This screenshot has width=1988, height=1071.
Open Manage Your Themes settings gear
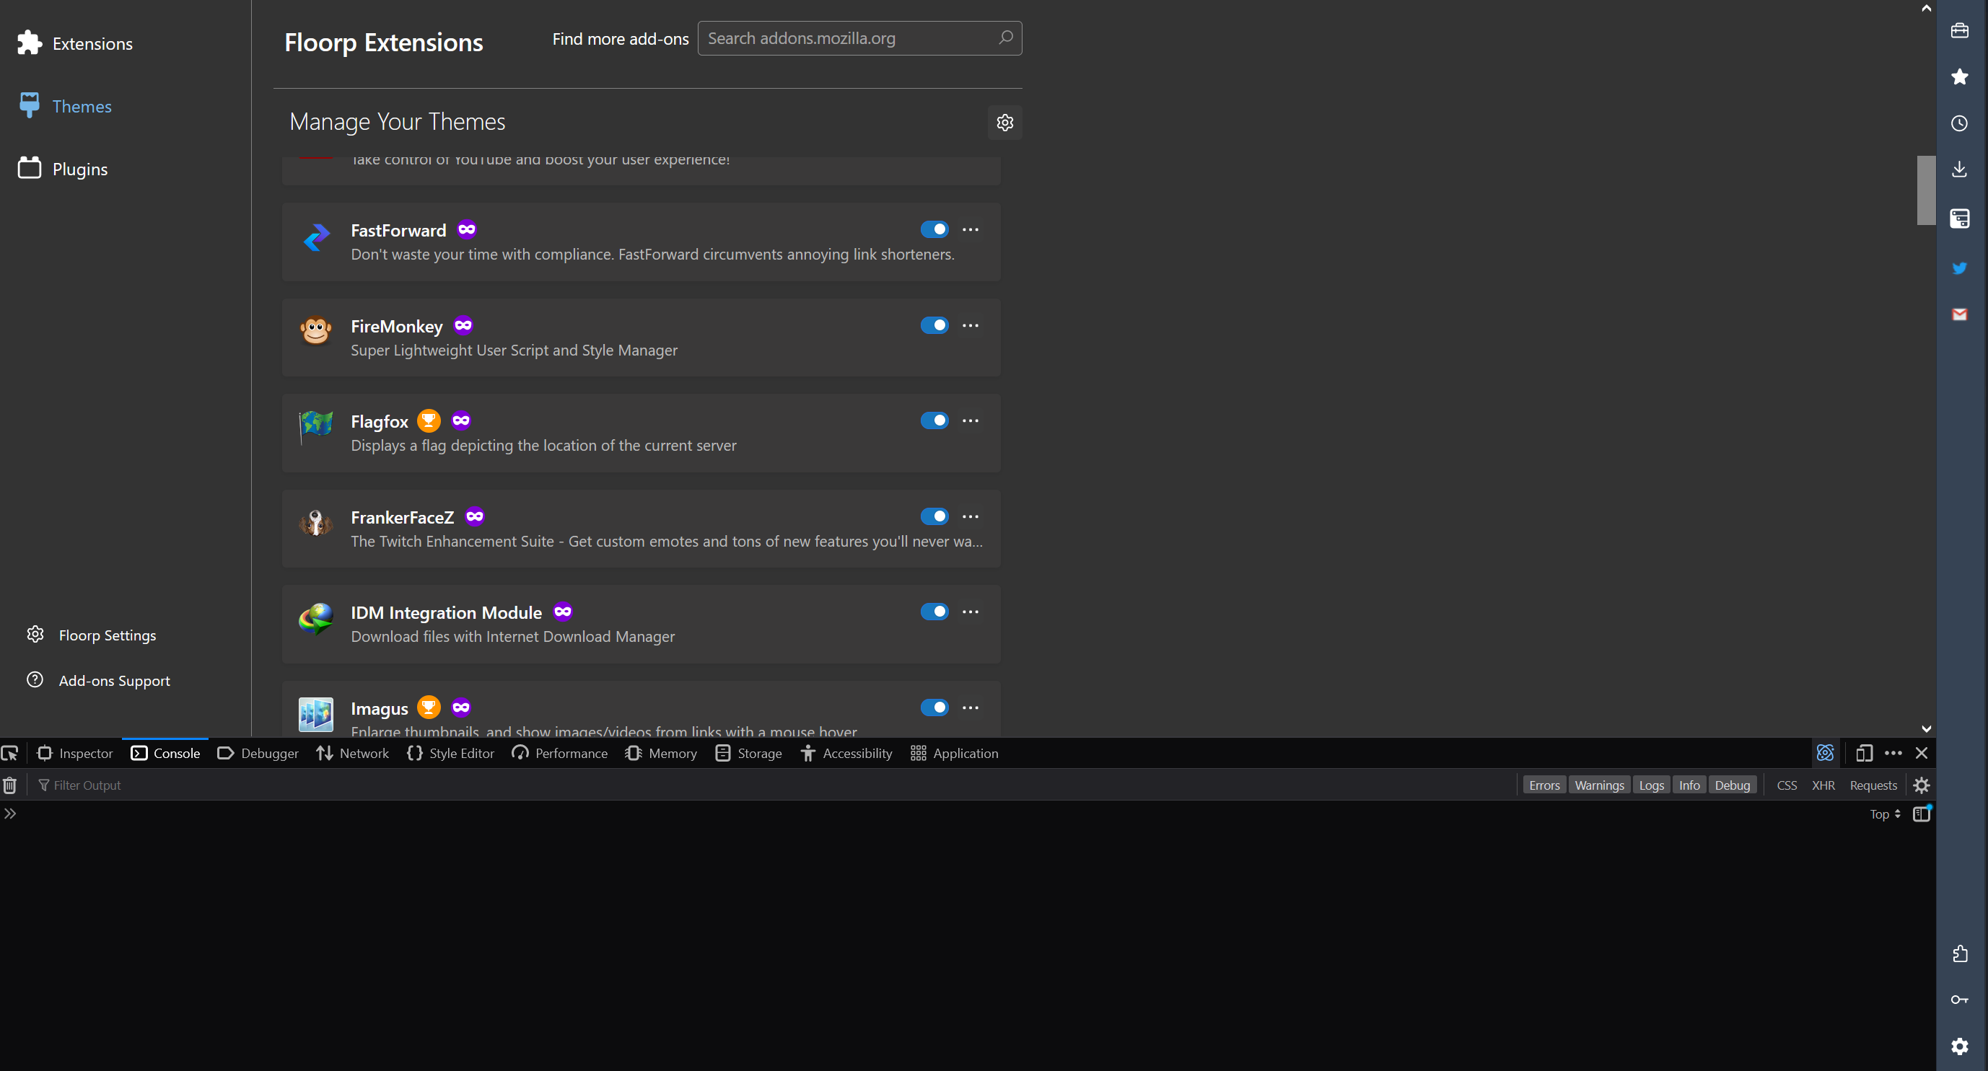point(1004,122)
